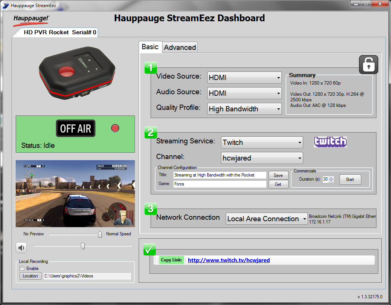The width and height of the screenshot is (391, 305).
Task: Click the Video In summary line
Action: 315,83
